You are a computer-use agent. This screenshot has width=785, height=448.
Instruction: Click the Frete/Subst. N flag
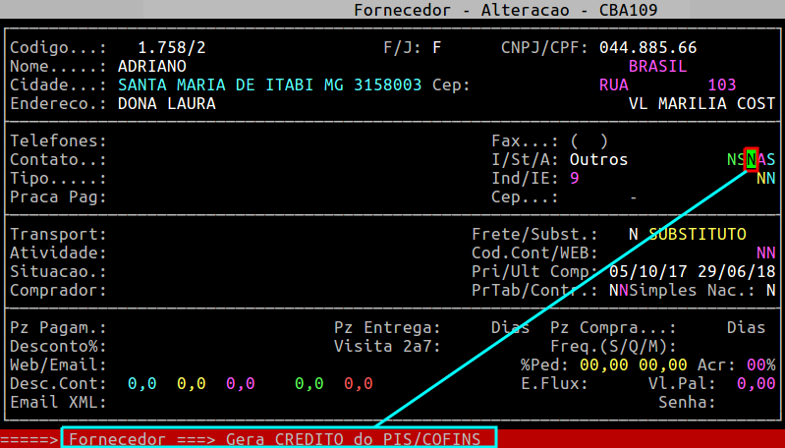[x=634, y=234]
